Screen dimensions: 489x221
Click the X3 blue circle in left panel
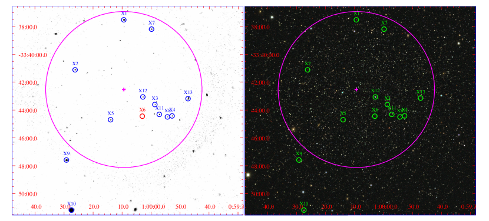click(155, 105)
